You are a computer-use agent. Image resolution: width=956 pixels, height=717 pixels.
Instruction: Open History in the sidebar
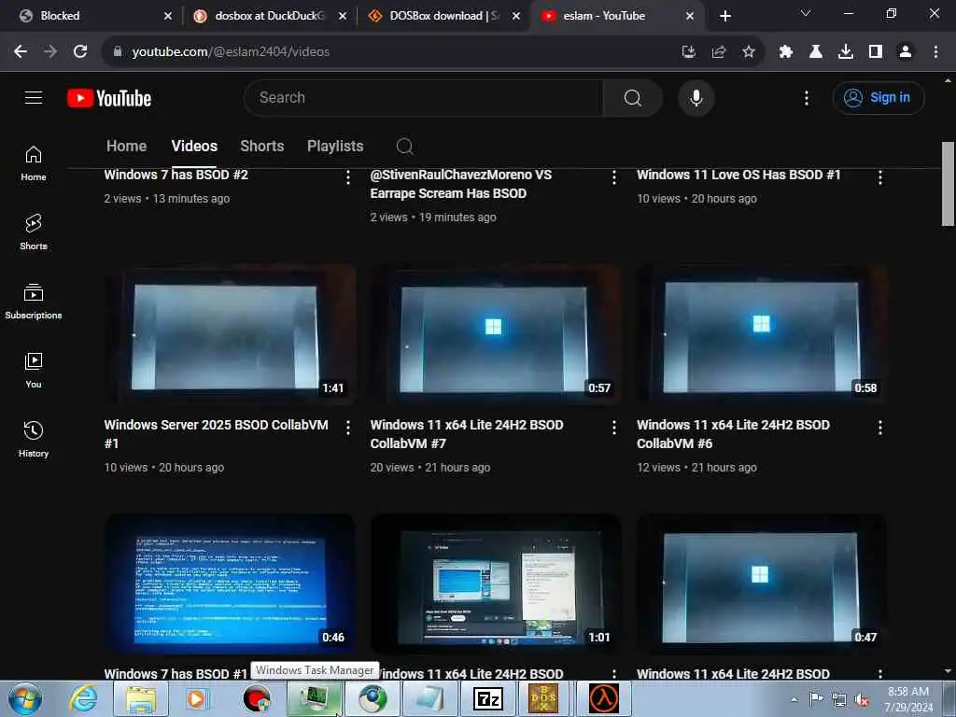point(34,440)
